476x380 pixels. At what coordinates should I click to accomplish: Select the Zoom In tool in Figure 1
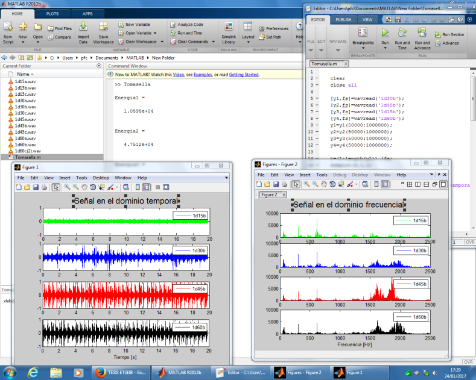pyautogui.click(x=67, y=187)
